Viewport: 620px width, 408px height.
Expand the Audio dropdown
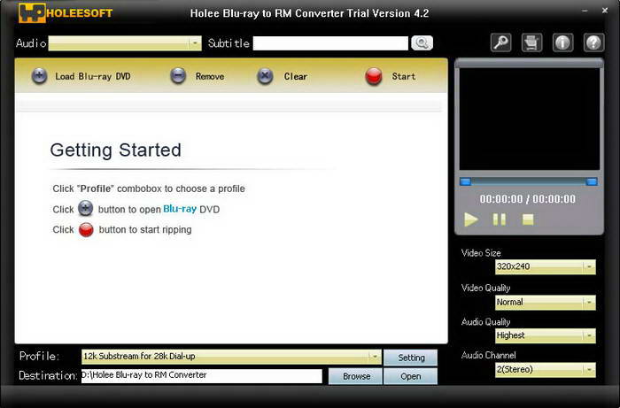pos(195,43)
